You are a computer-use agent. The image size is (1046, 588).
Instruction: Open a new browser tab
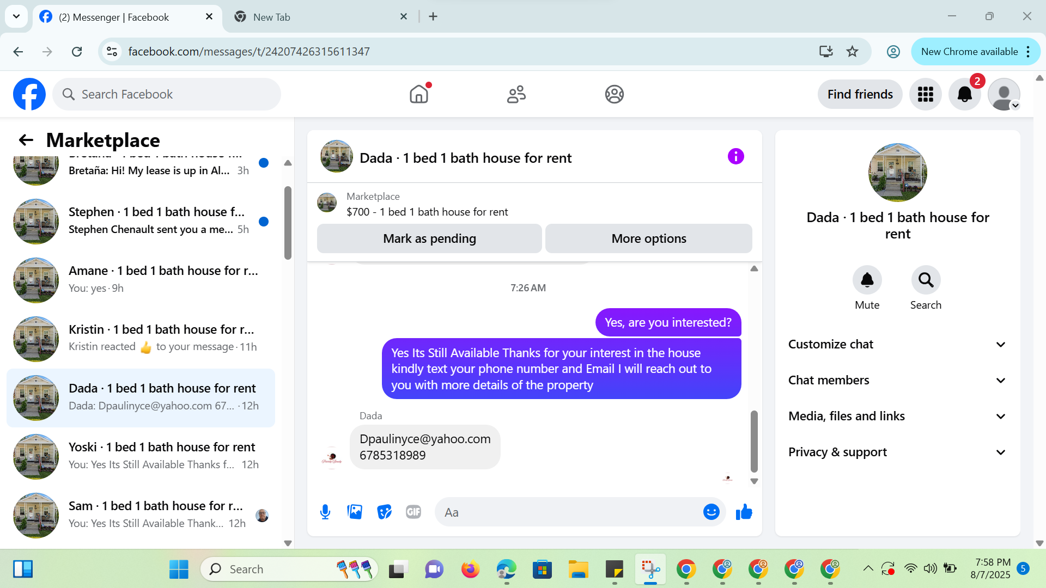(x=433, y=16)
